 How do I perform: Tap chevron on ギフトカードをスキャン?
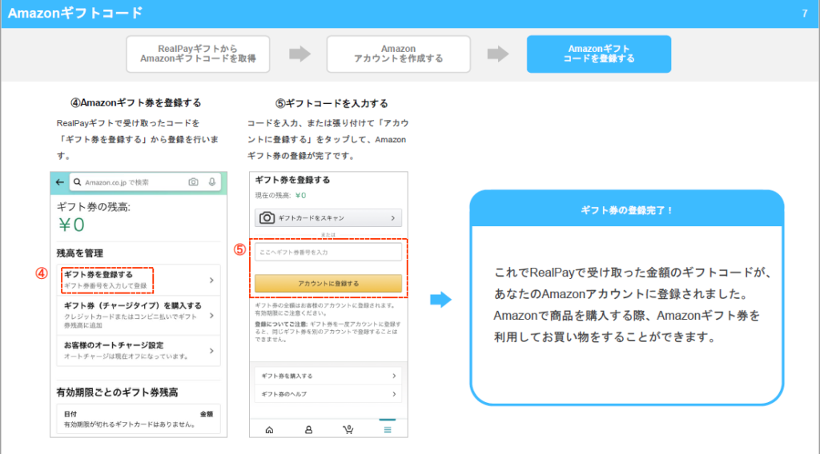392,218
